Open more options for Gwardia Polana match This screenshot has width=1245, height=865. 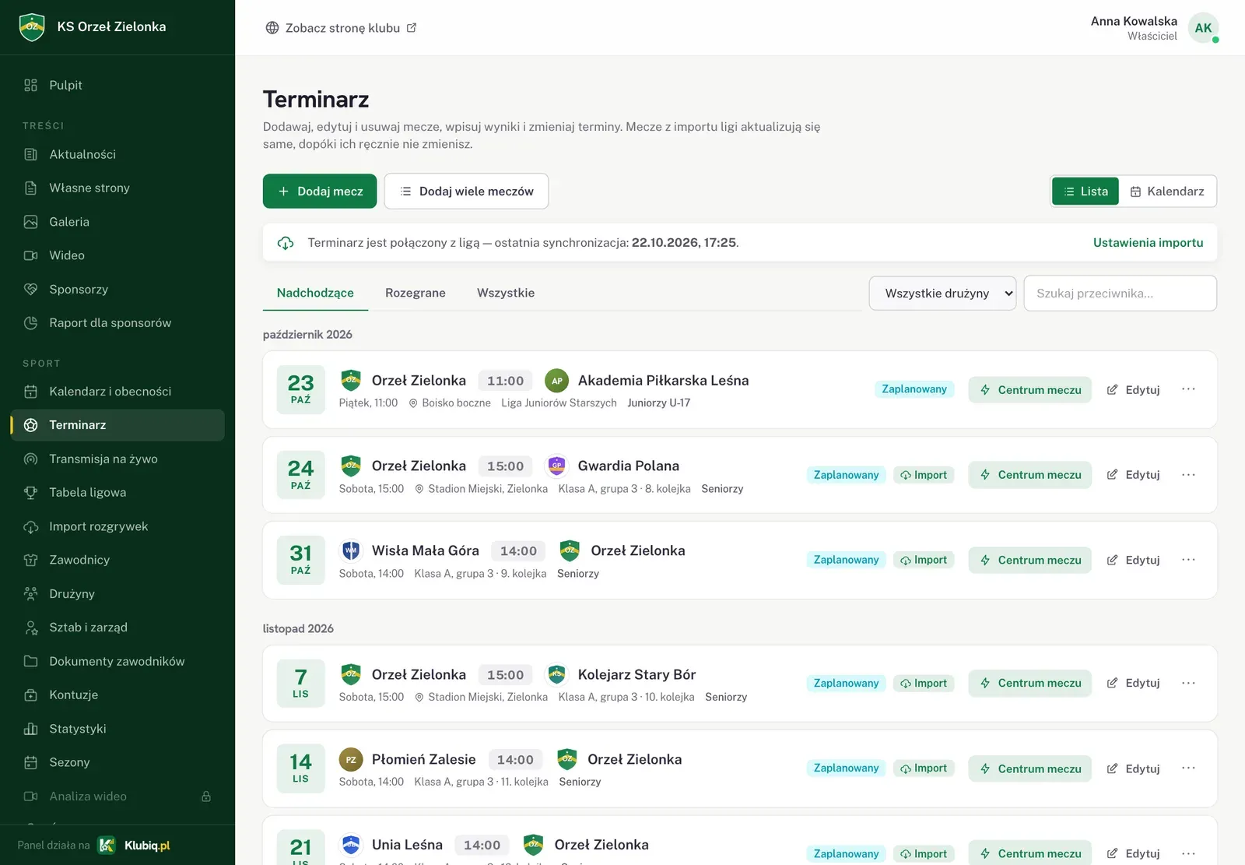click(1188, 475)
